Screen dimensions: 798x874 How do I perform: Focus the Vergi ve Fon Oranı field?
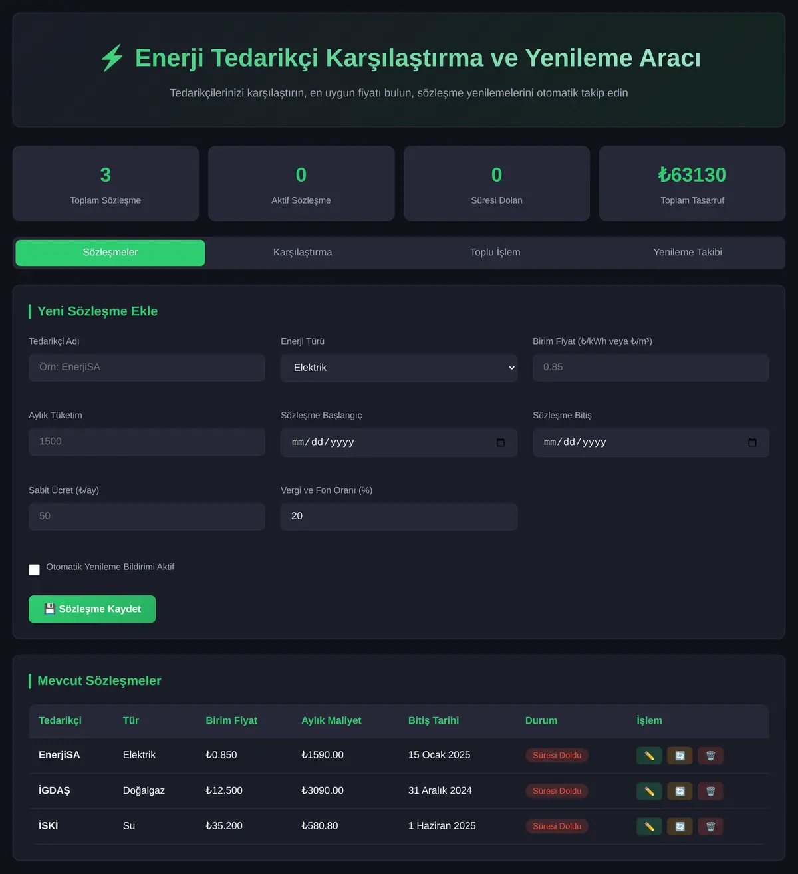[399, 517]
